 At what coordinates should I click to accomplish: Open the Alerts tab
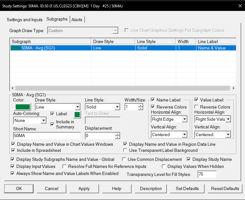[x=77, y=20]
